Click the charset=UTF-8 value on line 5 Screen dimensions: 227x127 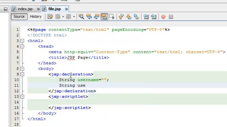(203, 52)
